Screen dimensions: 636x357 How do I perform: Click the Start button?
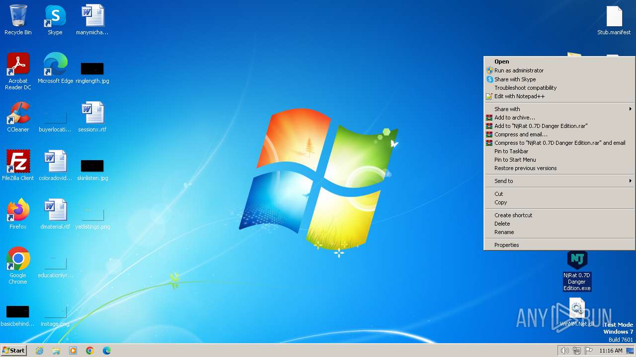click(x=13, y=351)
